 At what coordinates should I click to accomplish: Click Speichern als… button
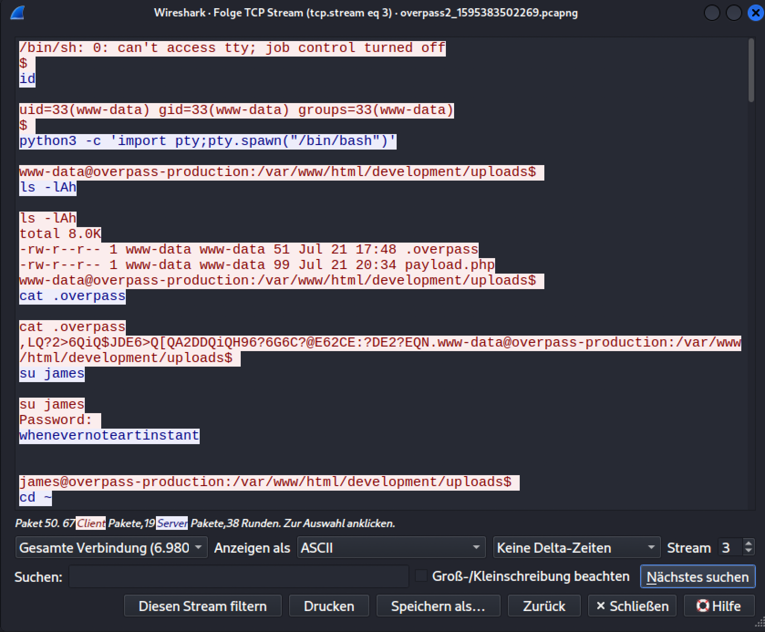[x=438, y=606]
